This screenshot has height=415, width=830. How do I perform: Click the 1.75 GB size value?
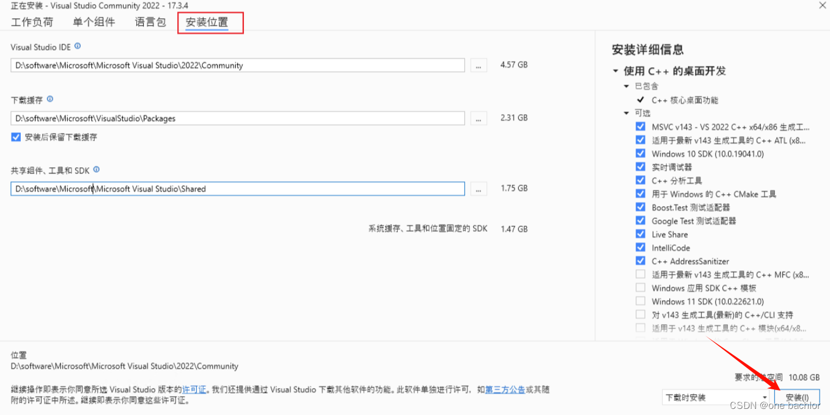click(514, 188)
